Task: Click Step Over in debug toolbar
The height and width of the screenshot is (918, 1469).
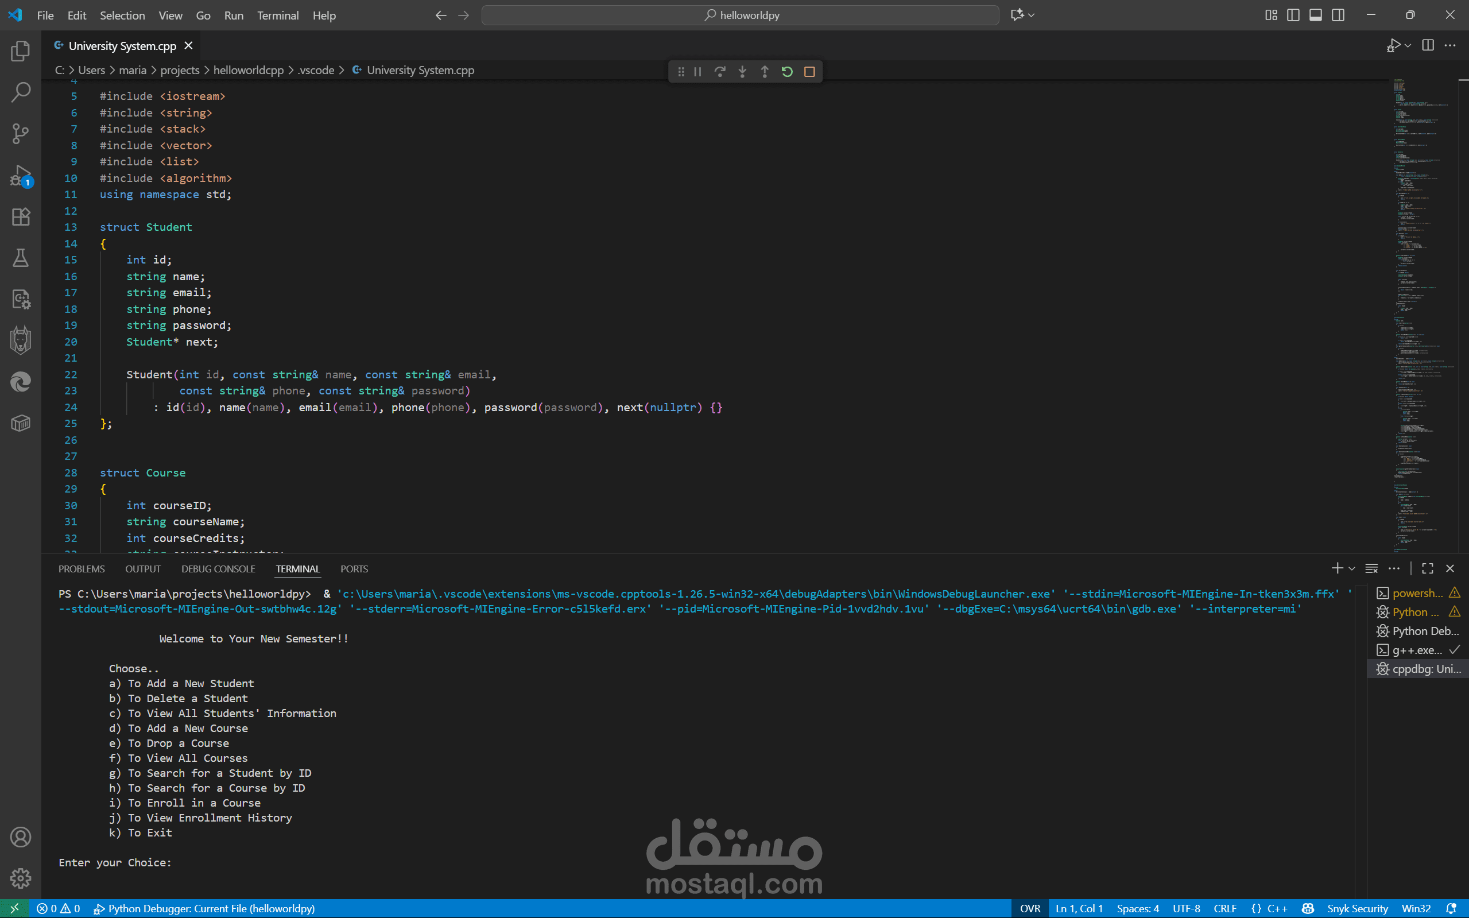Action: pos(720,72)
